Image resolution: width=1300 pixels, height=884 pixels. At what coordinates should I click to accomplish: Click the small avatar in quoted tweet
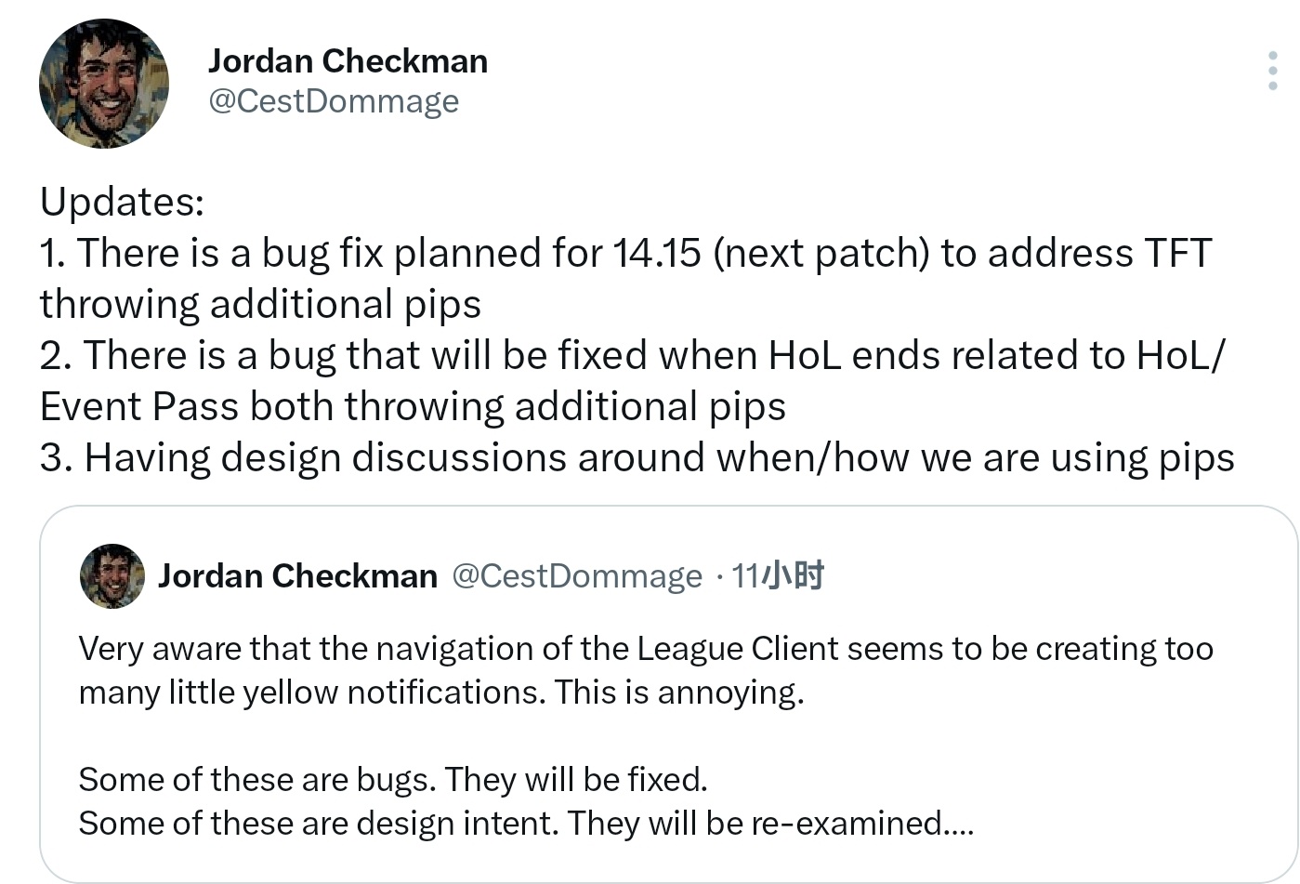pos(112,576)
